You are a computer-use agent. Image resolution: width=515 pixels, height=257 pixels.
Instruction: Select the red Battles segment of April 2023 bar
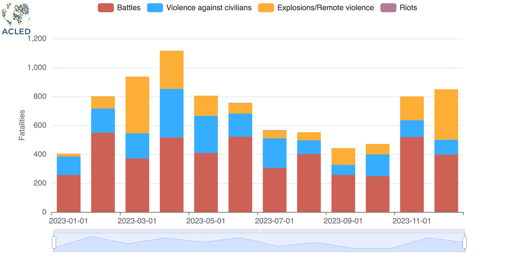(x=171, y=175)
